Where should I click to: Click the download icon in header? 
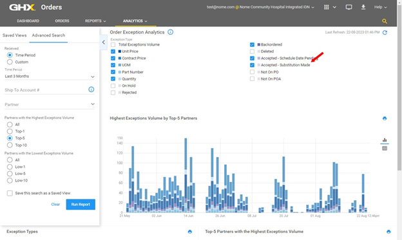(363, 7)
